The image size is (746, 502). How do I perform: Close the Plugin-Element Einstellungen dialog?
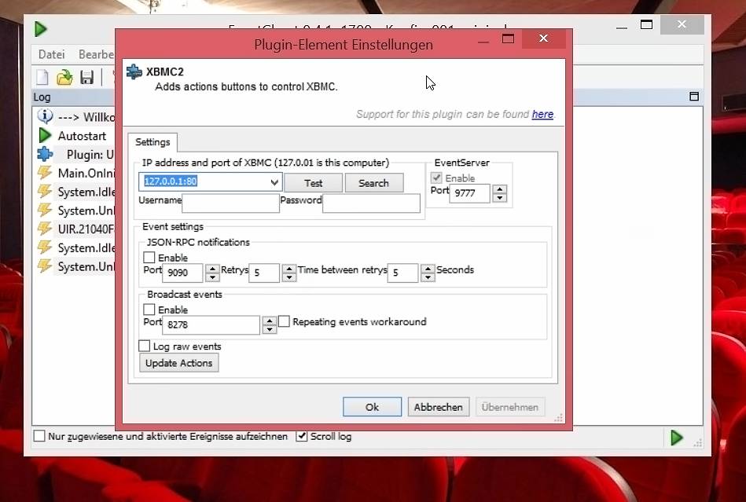543,38
